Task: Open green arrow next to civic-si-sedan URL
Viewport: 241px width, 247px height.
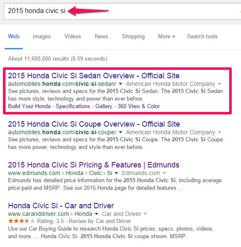Action: [121, 84]
